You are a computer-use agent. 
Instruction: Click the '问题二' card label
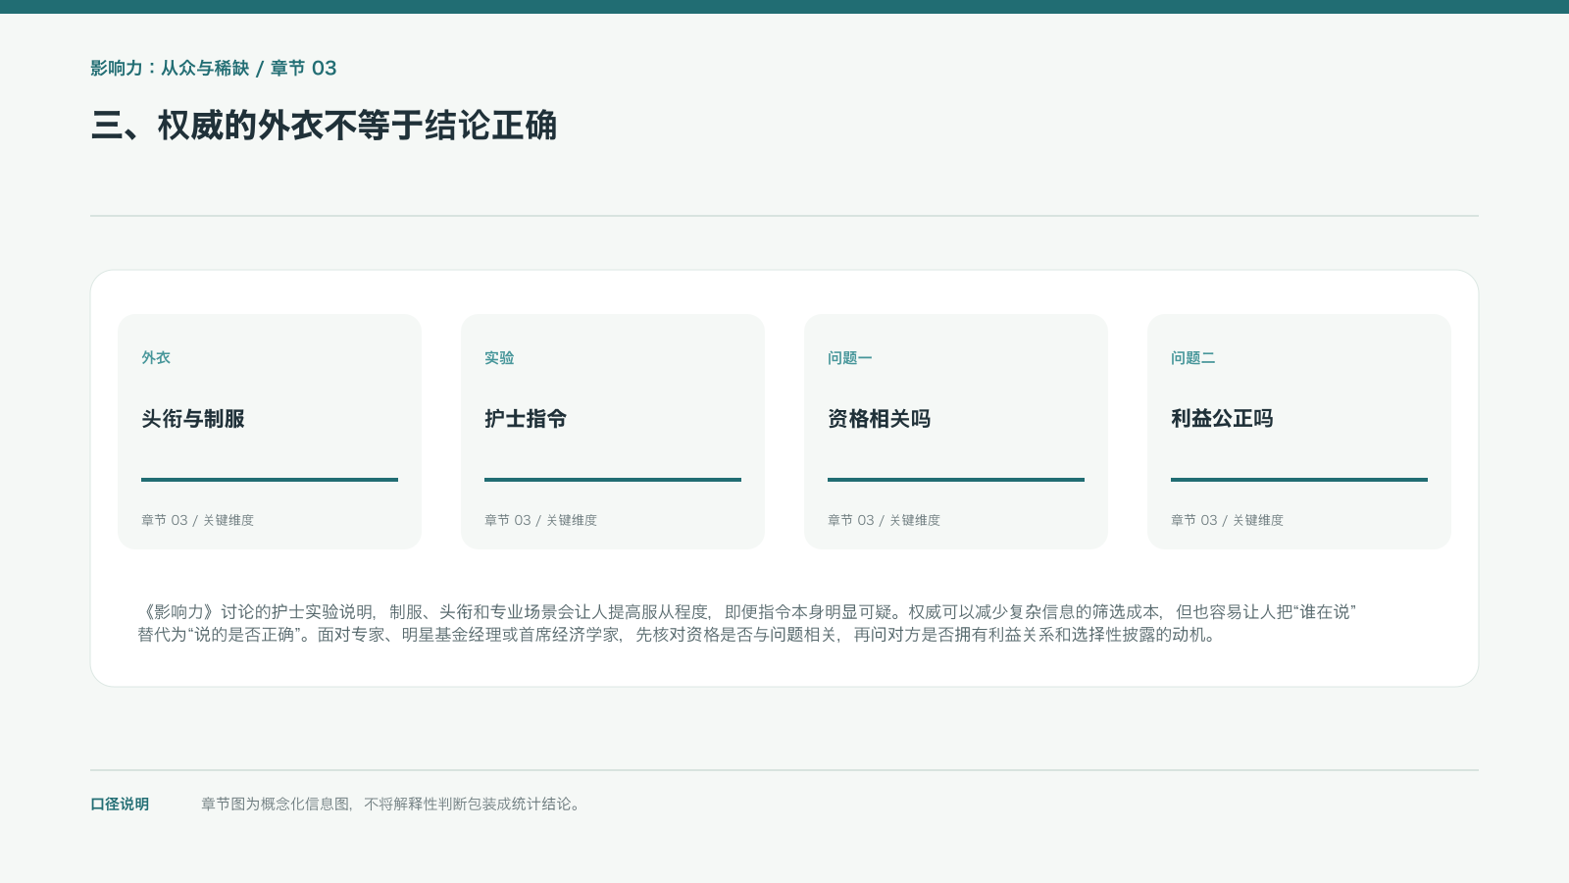[1193, 358]
